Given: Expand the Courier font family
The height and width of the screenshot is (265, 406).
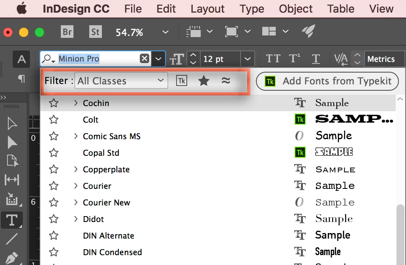Looking at the screenshot, I should [x=75, y=186].
